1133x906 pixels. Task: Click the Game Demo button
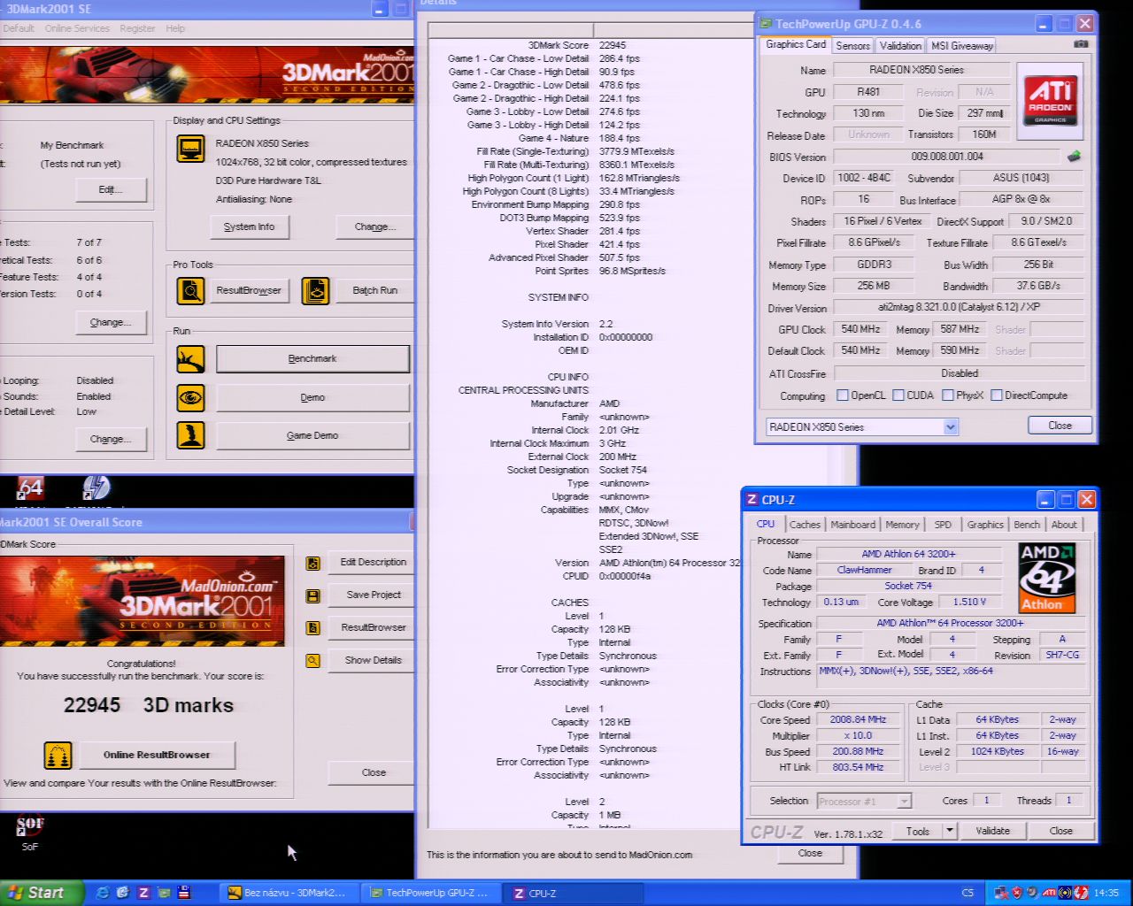point(312,435)
